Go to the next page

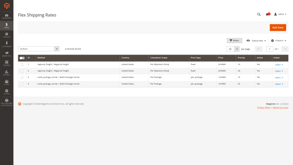tap(285, 49)
